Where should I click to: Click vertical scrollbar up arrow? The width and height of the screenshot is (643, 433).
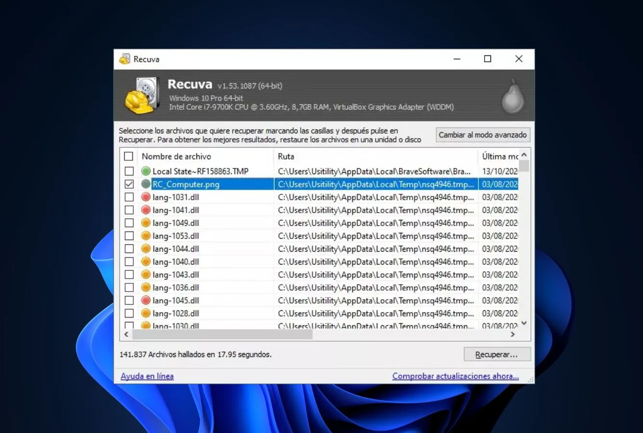[x=524, y=155]
